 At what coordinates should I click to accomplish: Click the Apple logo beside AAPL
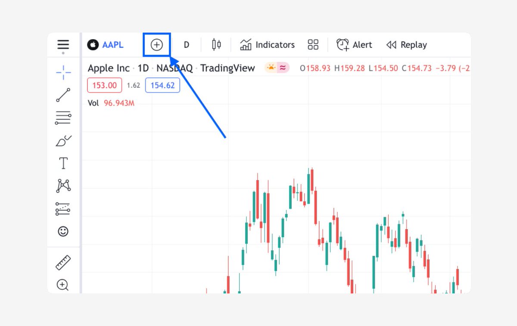93,45
